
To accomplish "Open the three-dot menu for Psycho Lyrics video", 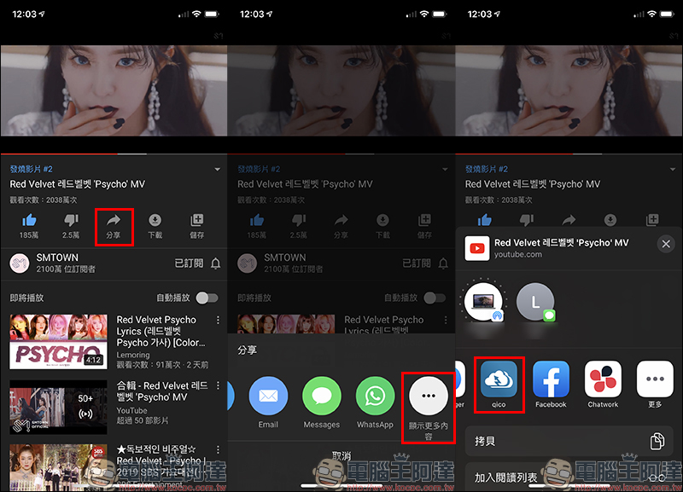I will coord(218,320).
